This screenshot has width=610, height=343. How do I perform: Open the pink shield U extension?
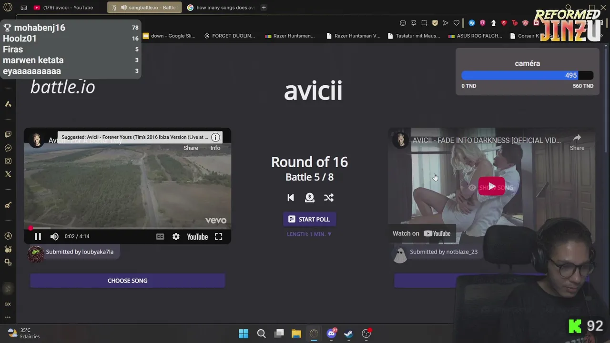pos(482,23)
